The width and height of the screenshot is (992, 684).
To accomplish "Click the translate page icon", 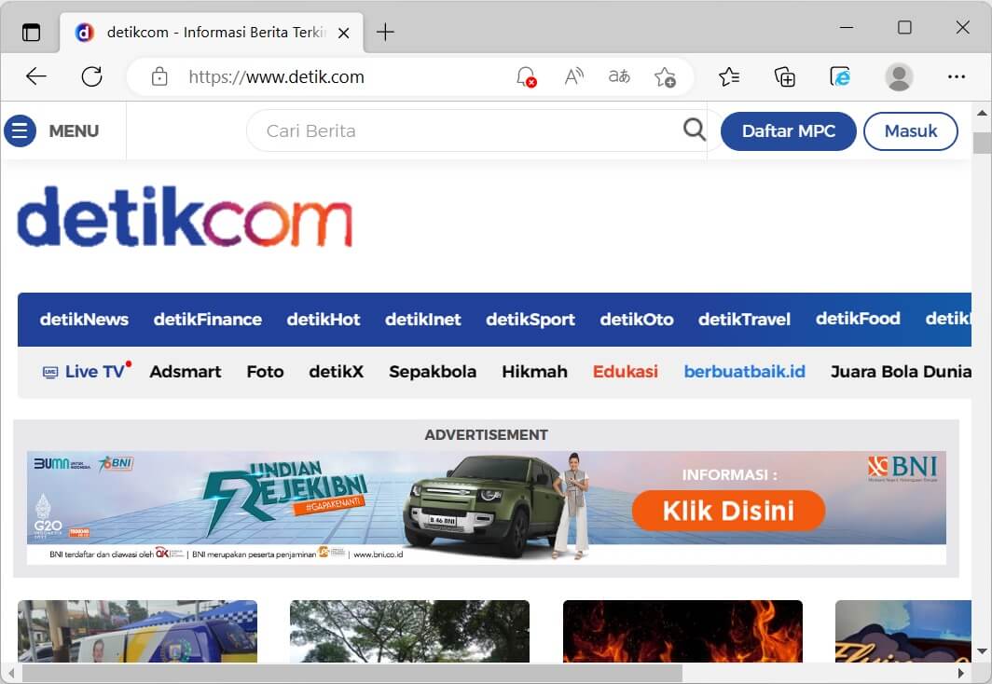I will 619,77.
